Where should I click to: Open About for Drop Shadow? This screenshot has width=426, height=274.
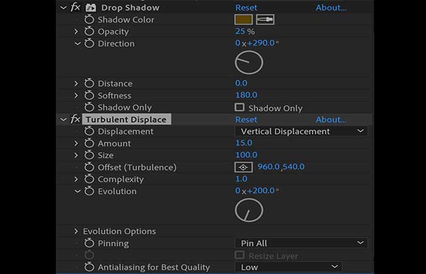point(331,7)
